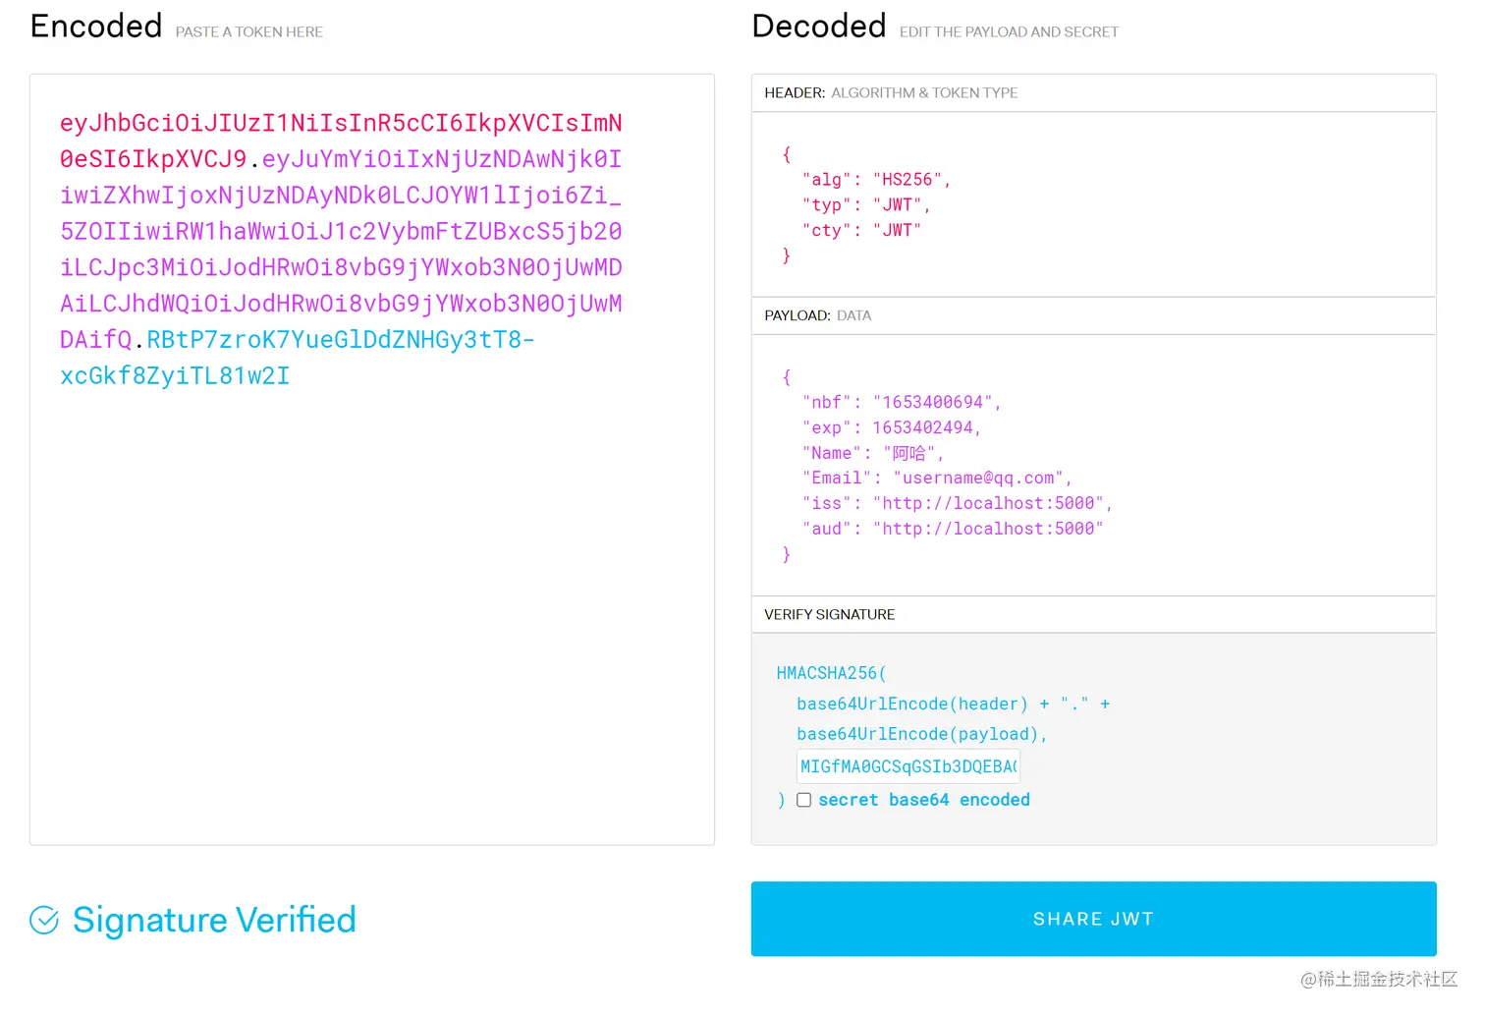Screen dimensions: 1485x1016
Task: Click the secret key input field
Action: [x=908, y=766]
